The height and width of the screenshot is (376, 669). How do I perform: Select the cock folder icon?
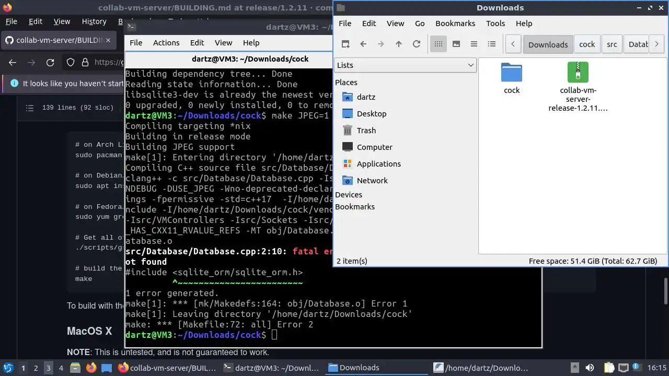pos(512,72)
